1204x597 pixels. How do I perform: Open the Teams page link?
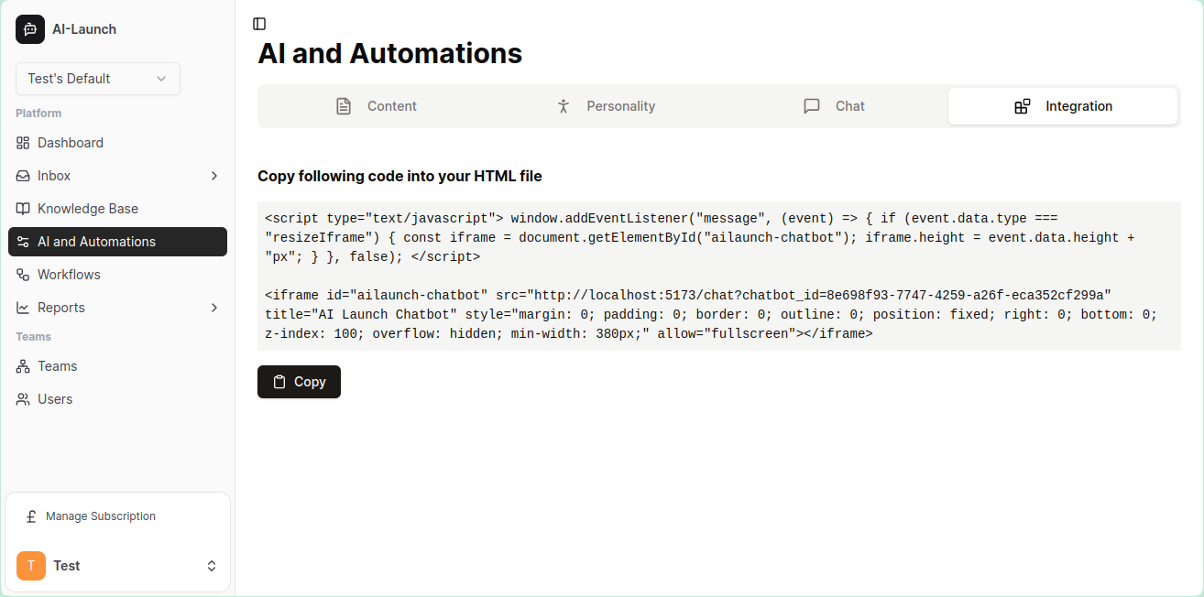(x=117, y=366)
